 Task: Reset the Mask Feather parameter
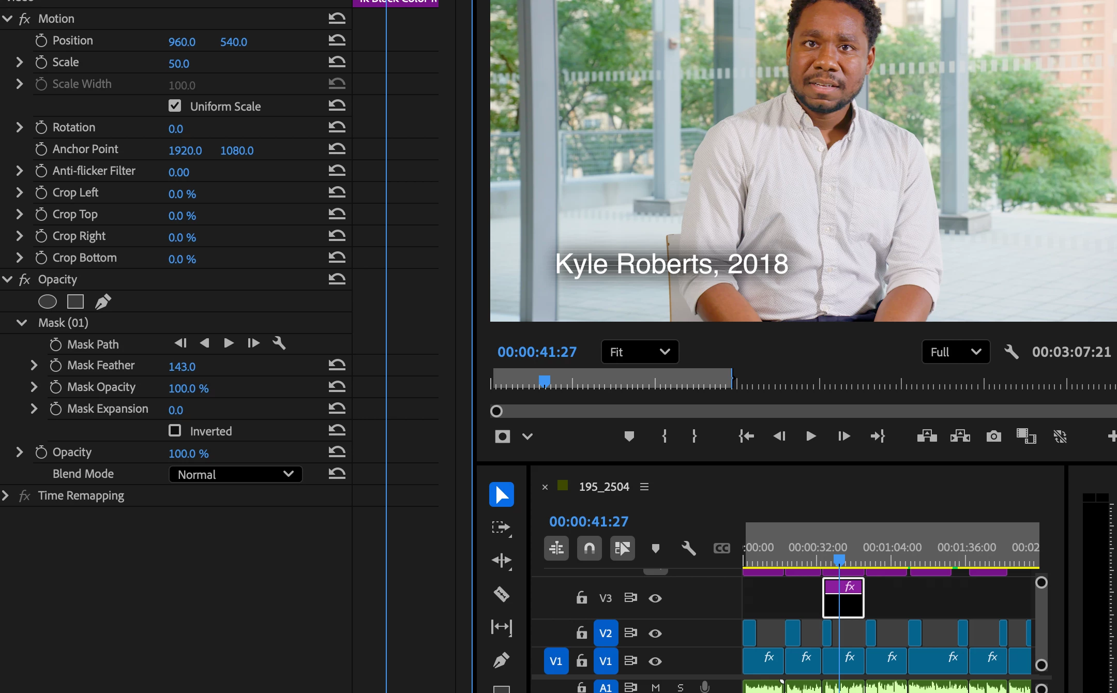(337, 366)
